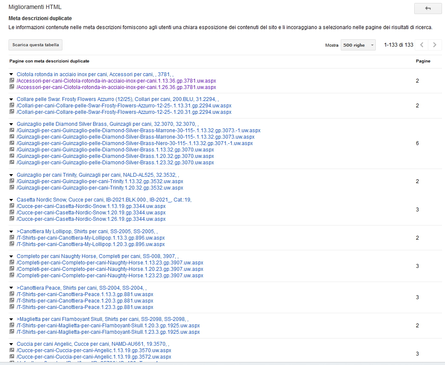
Task: Open link Cucce-per-cani-Cuccia-per-cani-Angelic gp.3572
Action: coord(94,357)
